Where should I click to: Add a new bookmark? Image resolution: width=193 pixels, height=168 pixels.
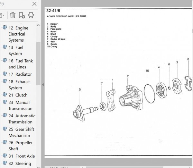pos(22,15)
